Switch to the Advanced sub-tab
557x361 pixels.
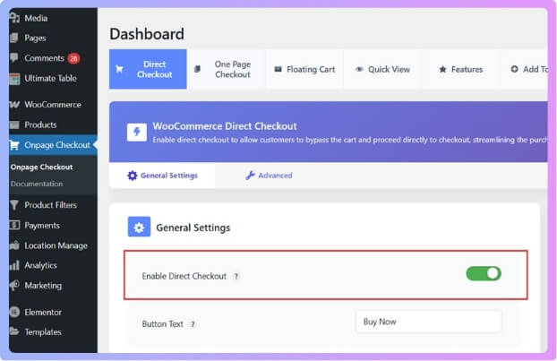269,176
